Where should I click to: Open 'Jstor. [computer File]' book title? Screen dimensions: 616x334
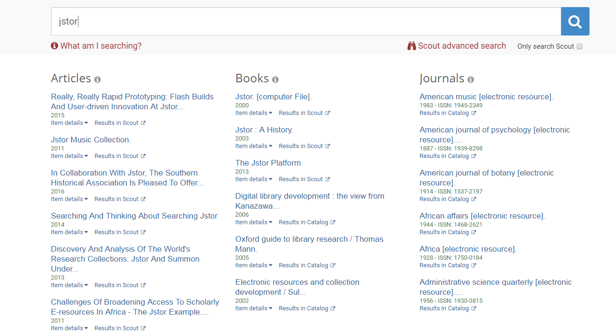point(273,97)
